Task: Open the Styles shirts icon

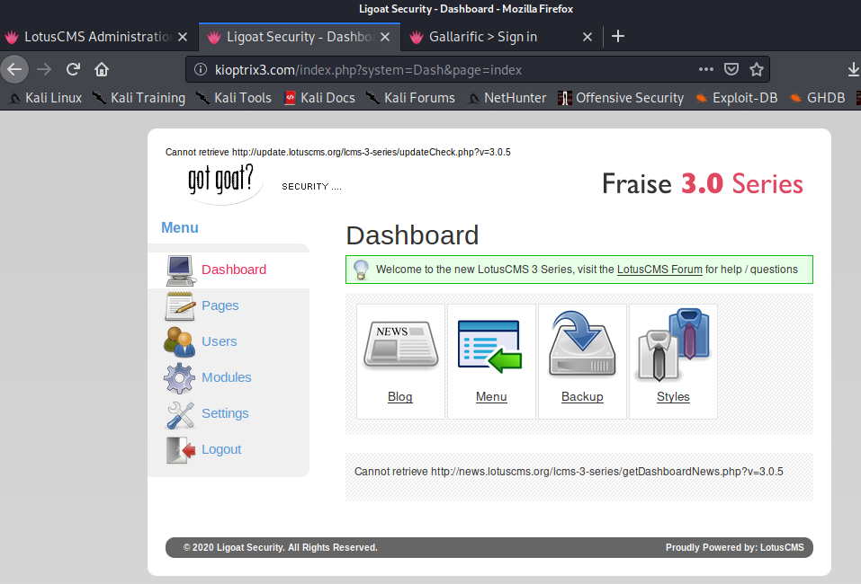Action: coord(673,345)
